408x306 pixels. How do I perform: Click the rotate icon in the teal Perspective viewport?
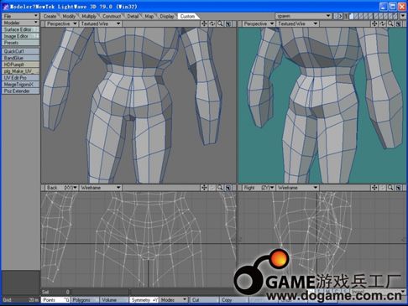click(383, 23)
